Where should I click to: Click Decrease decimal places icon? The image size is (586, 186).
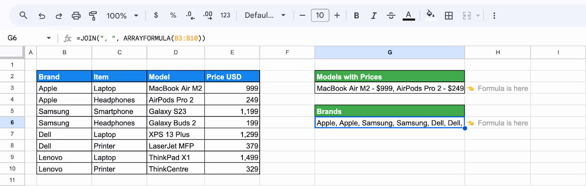(x=190, y=15)
